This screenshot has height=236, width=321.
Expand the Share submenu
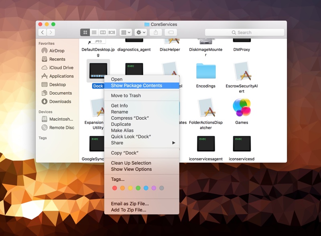point(142,143)
